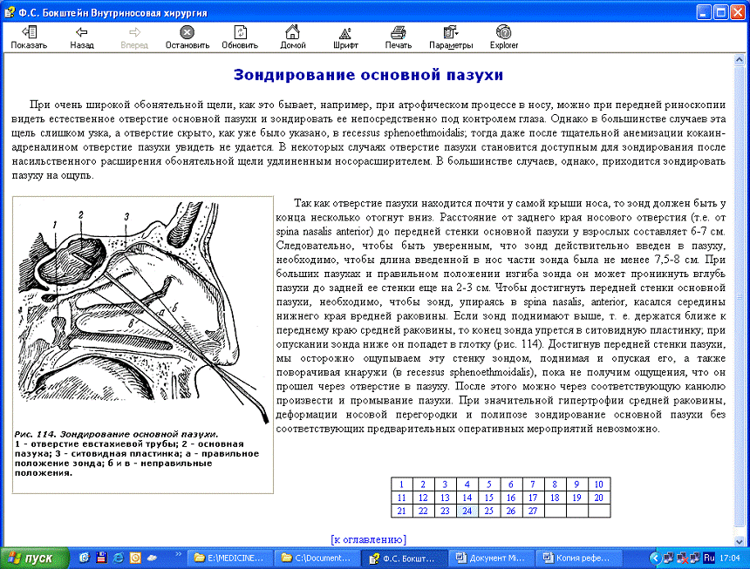The image size is (750, 569).
Task: Go back with the Назад button
Action: [x=82, y=37]
